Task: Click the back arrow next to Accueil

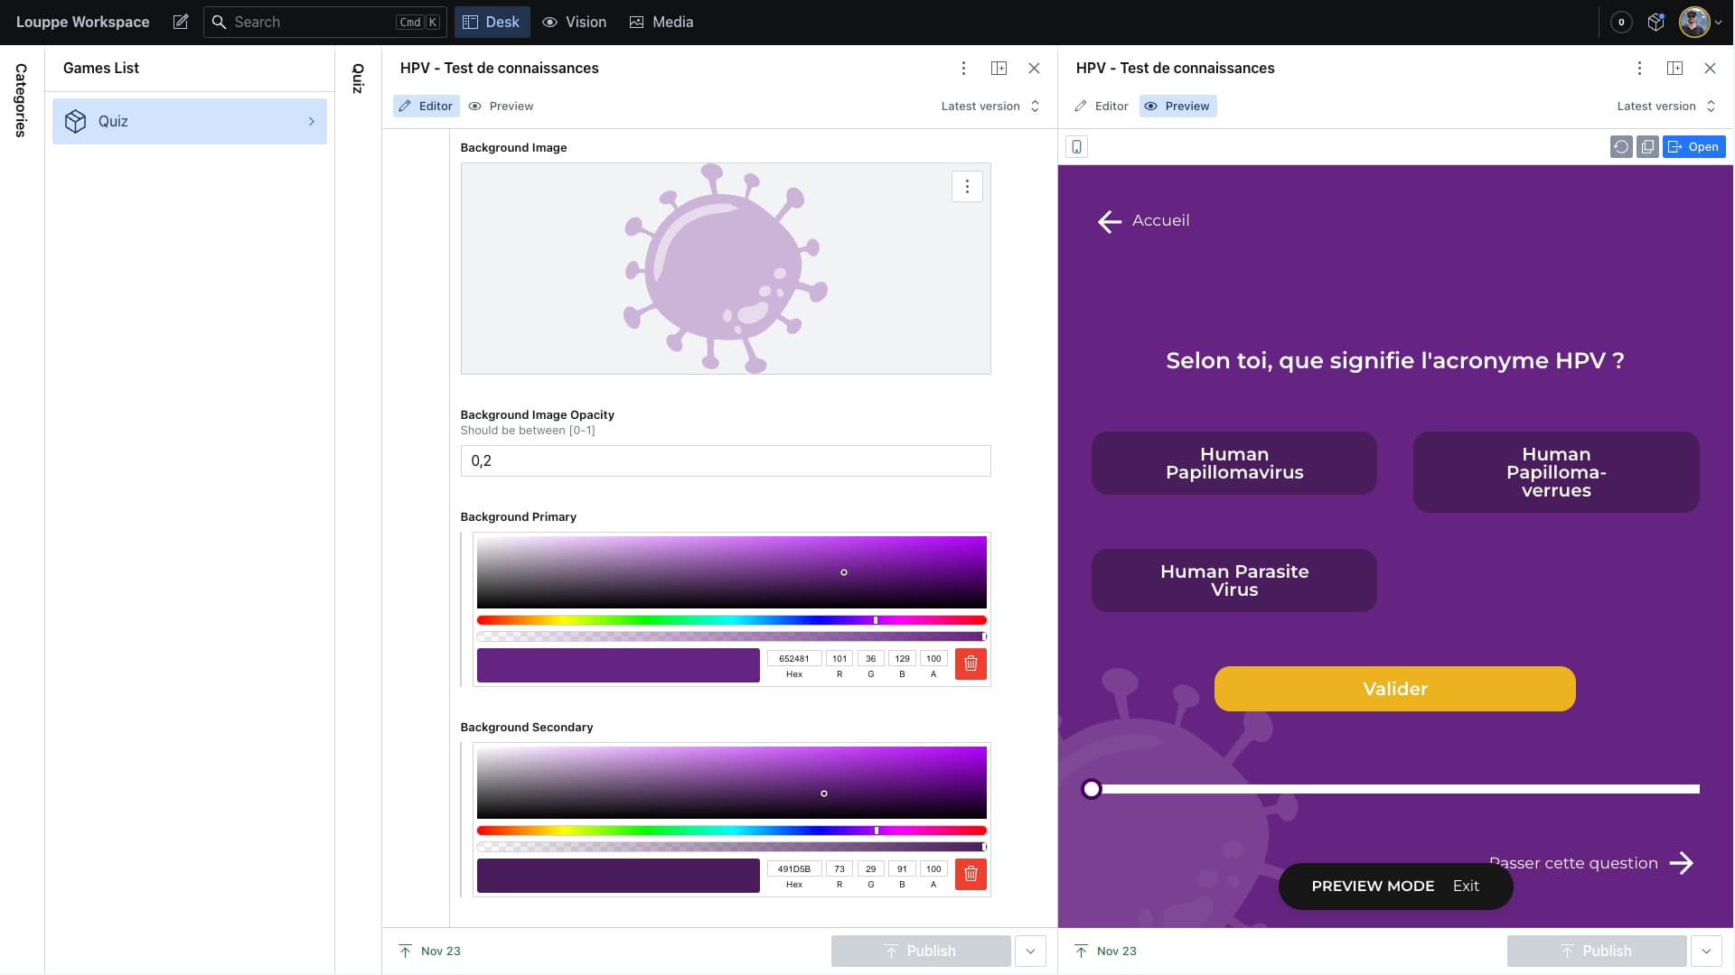Action: 1109,221
